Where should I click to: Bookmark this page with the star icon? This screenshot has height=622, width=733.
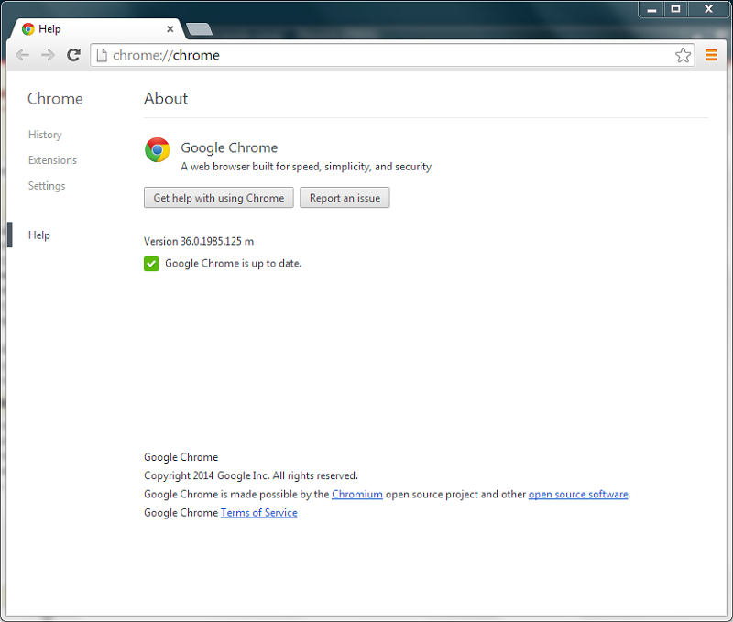pos(683,55)
